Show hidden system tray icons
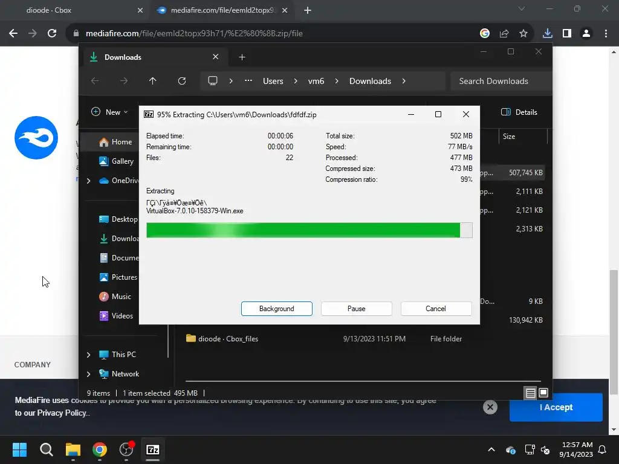 (x=491, y=449)
